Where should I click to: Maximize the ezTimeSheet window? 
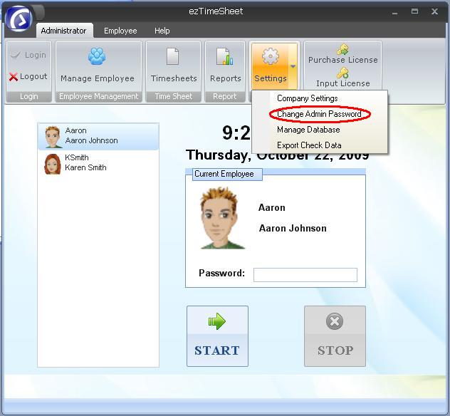pyautogui.click(x=414, y=11)
